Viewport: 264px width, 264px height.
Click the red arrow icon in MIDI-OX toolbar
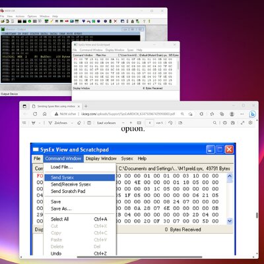click(x=67, y=21)
